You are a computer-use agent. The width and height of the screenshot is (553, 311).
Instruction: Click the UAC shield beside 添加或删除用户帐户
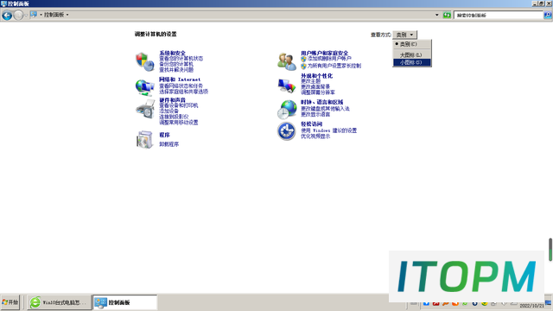point(303,59)
